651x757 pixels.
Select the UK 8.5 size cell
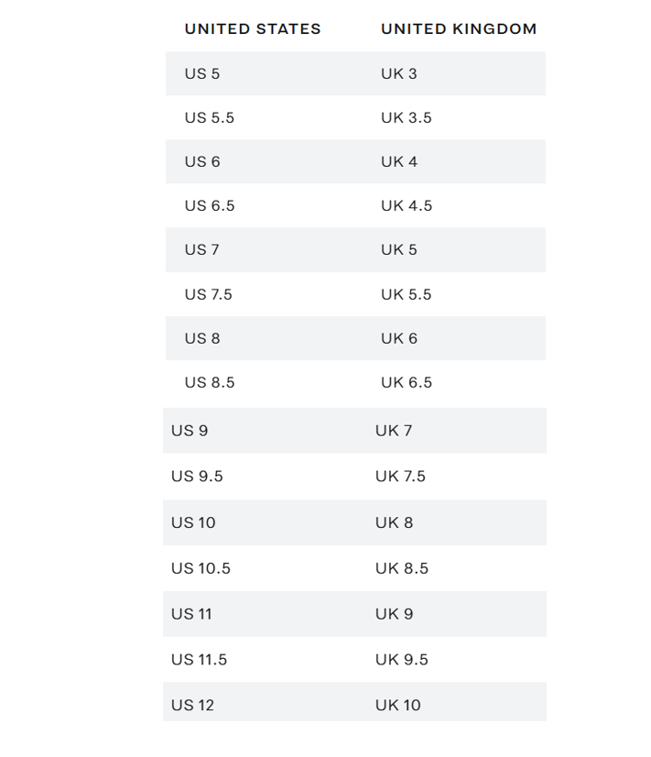pos(402,568)
